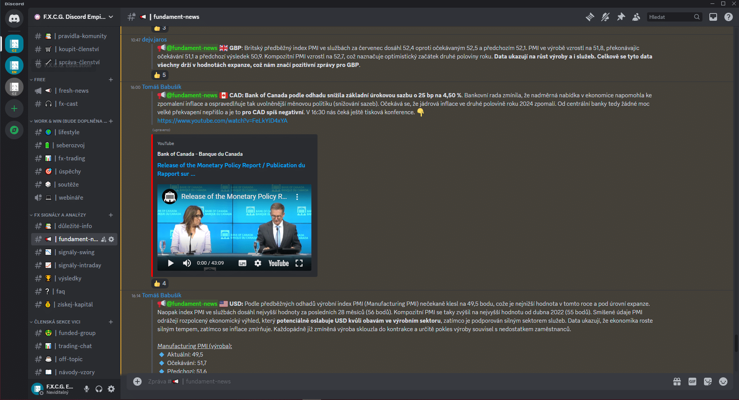Image resolution: width=739 pixels, height=400 pixels.
Task: Click username dejv.jaros
Action: coord(154,40)
